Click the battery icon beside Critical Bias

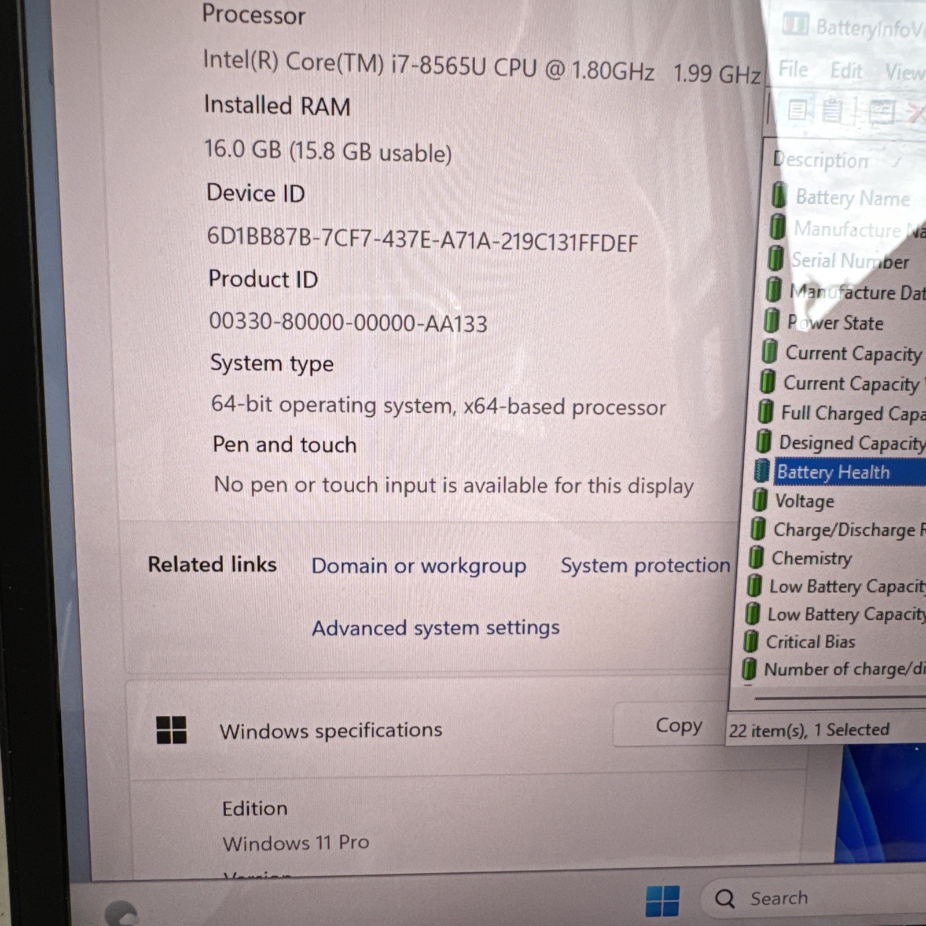(751, 641)
